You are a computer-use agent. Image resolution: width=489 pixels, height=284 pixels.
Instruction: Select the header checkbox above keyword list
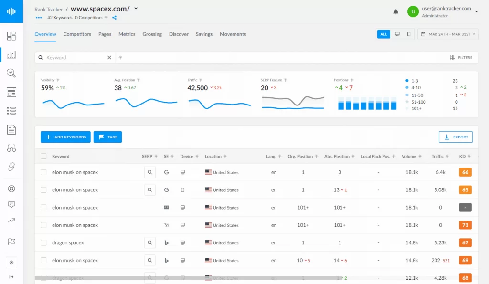(43, 156)
